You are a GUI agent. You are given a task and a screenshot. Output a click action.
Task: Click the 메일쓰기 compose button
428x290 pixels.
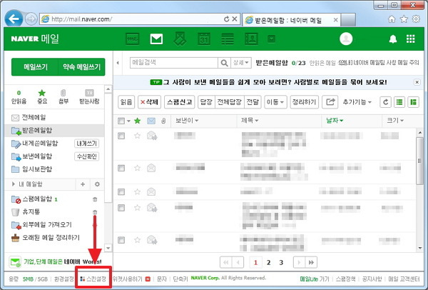tap(35, 67)
